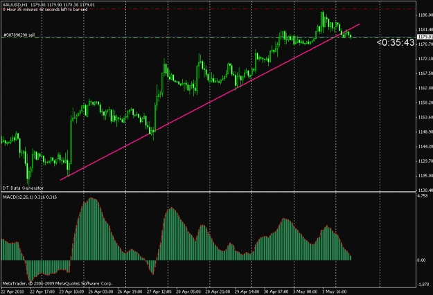Click the '3 May 00:00' time label
This screenshot has height=295, width=433.
[x=305, y=292]
